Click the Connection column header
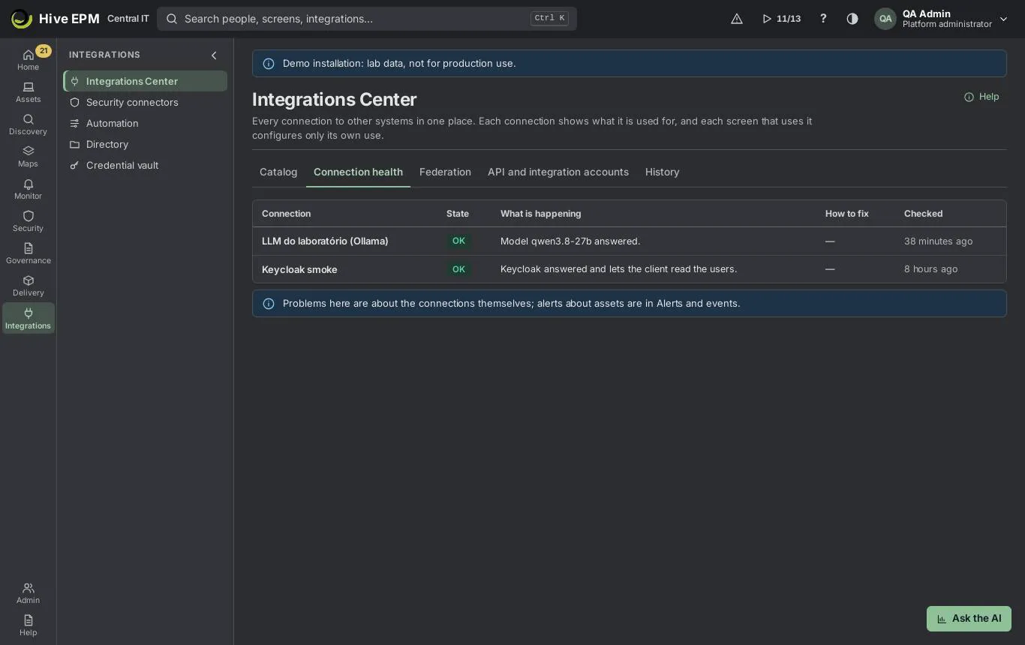 pyautogui.click(x=286, y=214)
